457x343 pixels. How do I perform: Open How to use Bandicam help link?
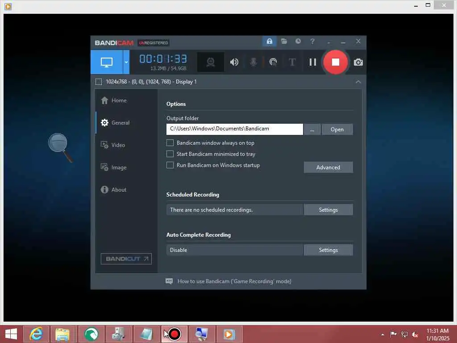[234, 281]
